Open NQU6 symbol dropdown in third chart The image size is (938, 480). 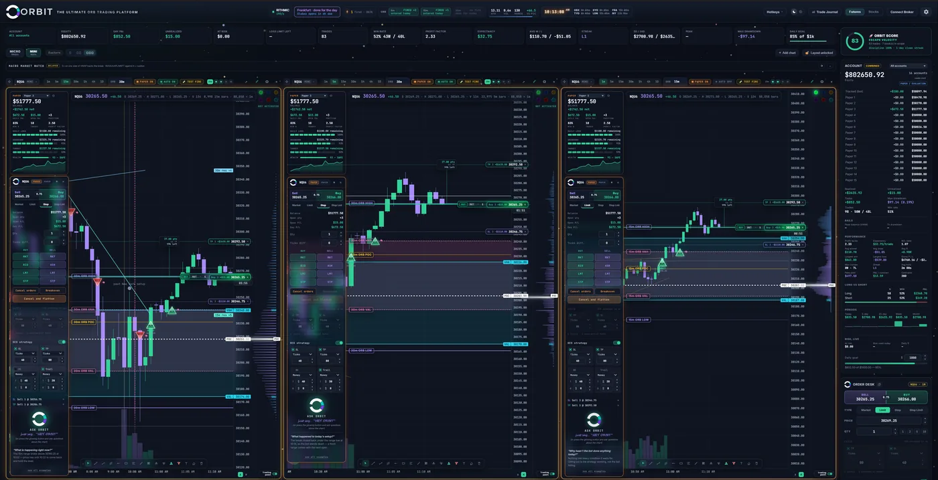click(583, 82)
